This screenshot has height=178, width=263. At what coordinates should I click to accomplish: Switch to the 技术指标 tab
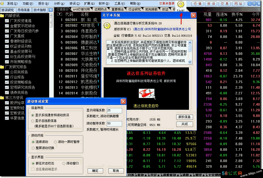(40, 10)
